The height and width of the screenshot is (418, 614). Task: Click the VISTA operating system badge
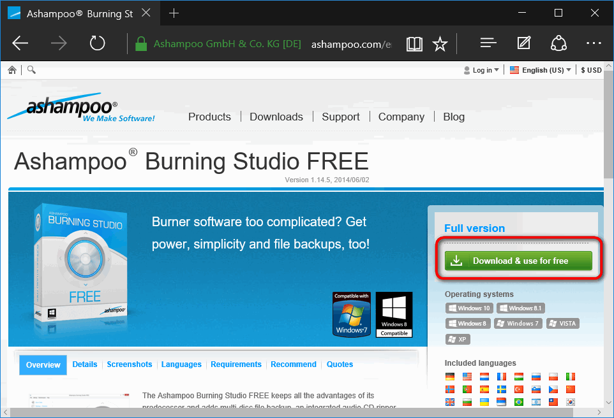(563, 323)
